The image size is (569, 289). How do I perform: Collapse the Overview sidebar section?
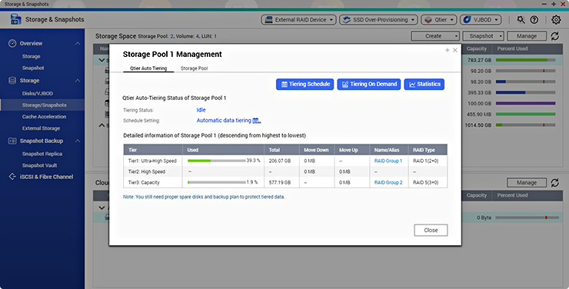pos(78,44)
